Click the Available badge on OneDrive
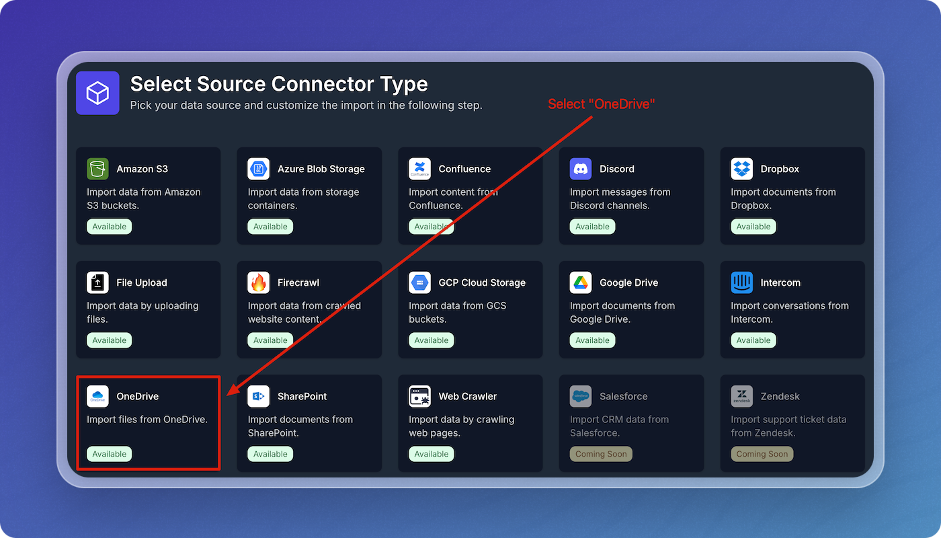 click(110, 454)
